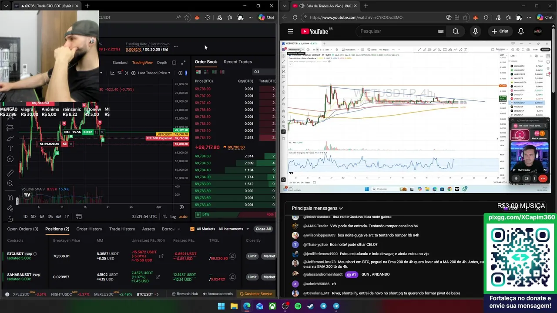Image resolution: width=557 pixels, height=313 pixels.
Task: Open the Rewards Hub link
Action: point(185,294)
